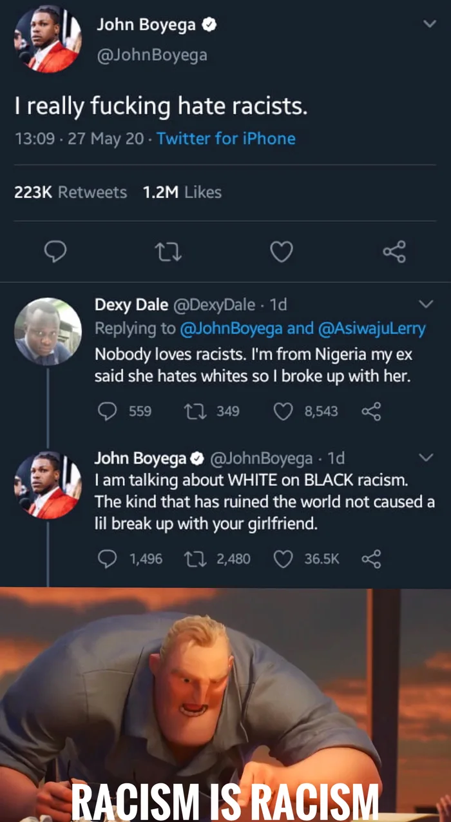
Task: Expand options chevron on Dexy Dale's reply
Action: (426, 304)
